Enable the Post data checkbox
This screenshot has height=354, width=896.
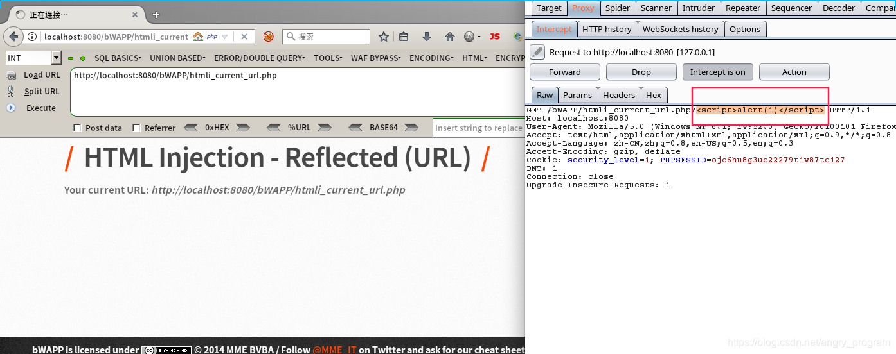point(78,128)
